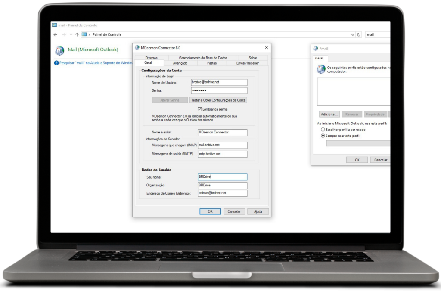This screenshot has width=441, height=294.
Task: Click 'Endereço de Correio Eletrônico' field
Action: (223, 193)
